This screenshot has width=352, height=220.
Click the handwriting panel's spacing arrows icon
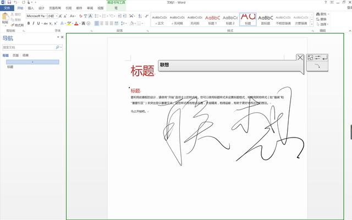click(317, 58)
